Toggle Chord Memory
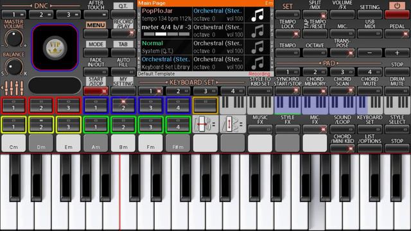411x231 pixels. click(315, 91)
